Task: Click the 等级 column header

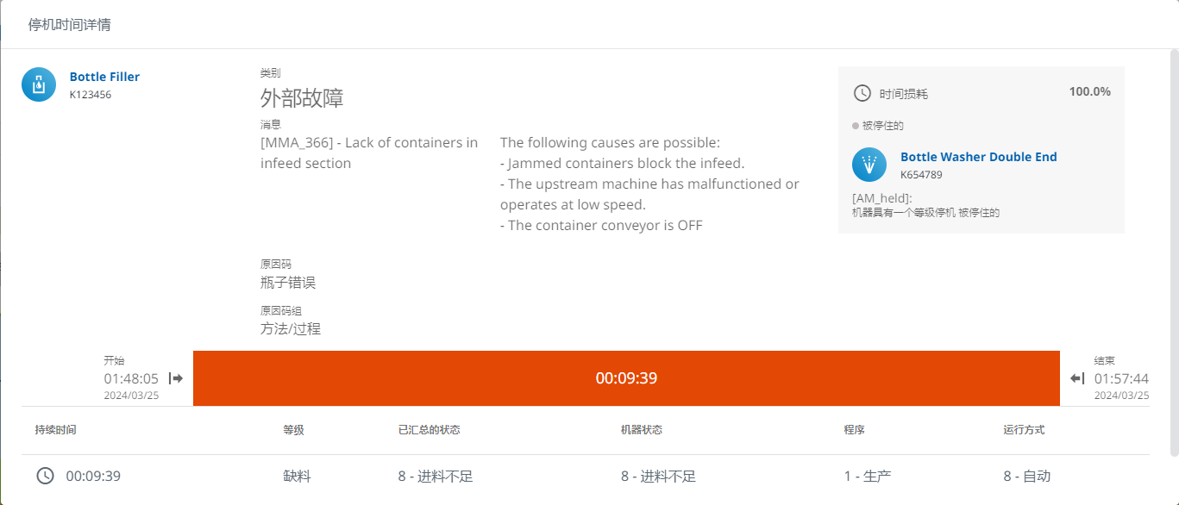Action: (x=293, y=430)
